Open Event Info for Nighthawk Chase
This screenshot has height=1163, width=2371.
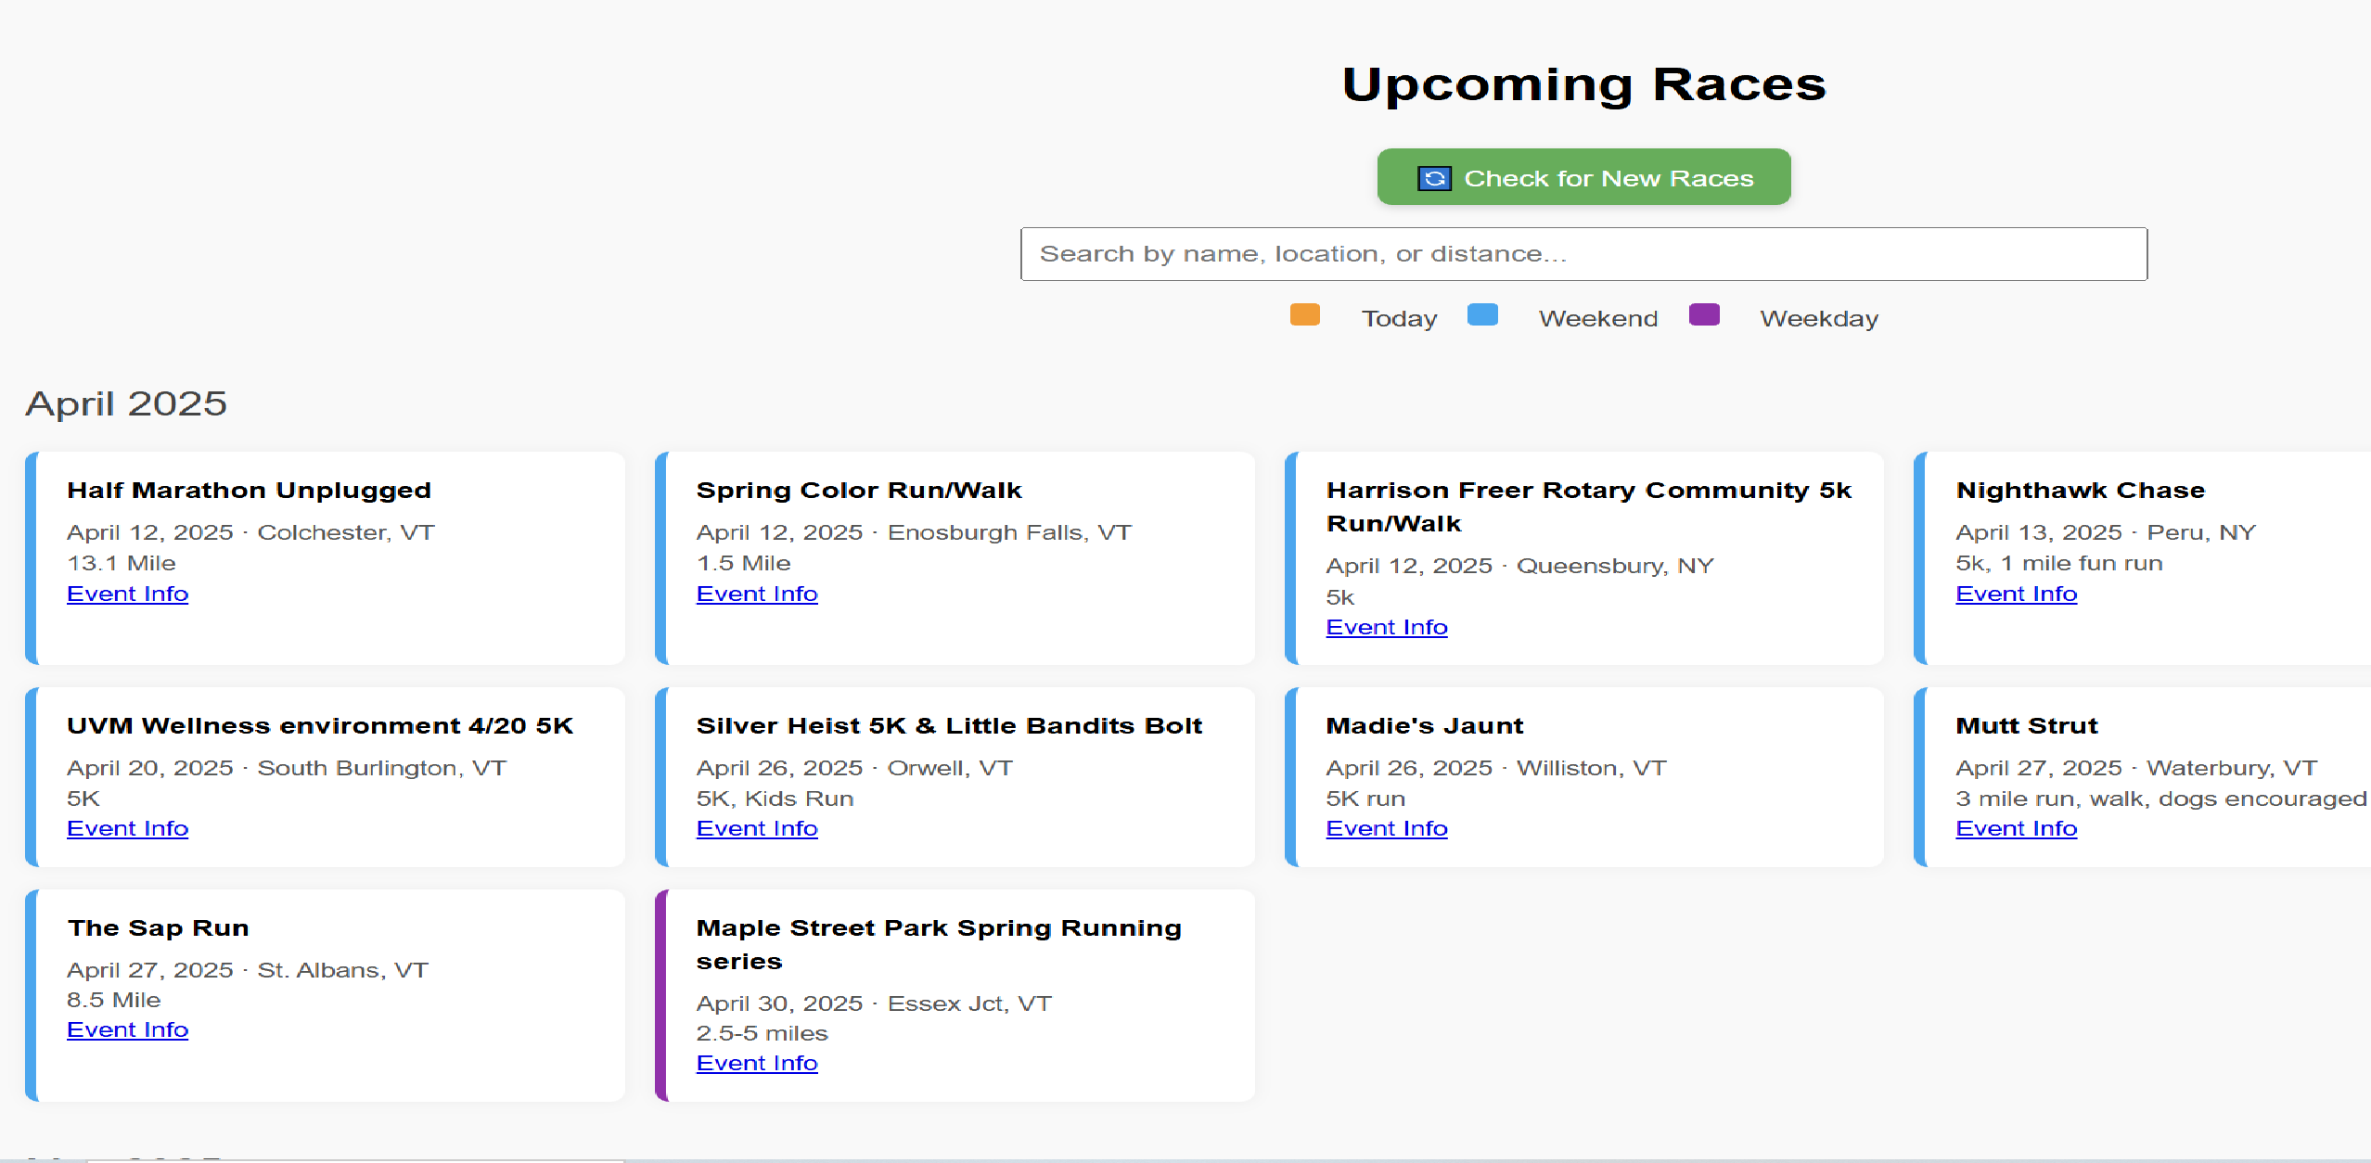2017,594
